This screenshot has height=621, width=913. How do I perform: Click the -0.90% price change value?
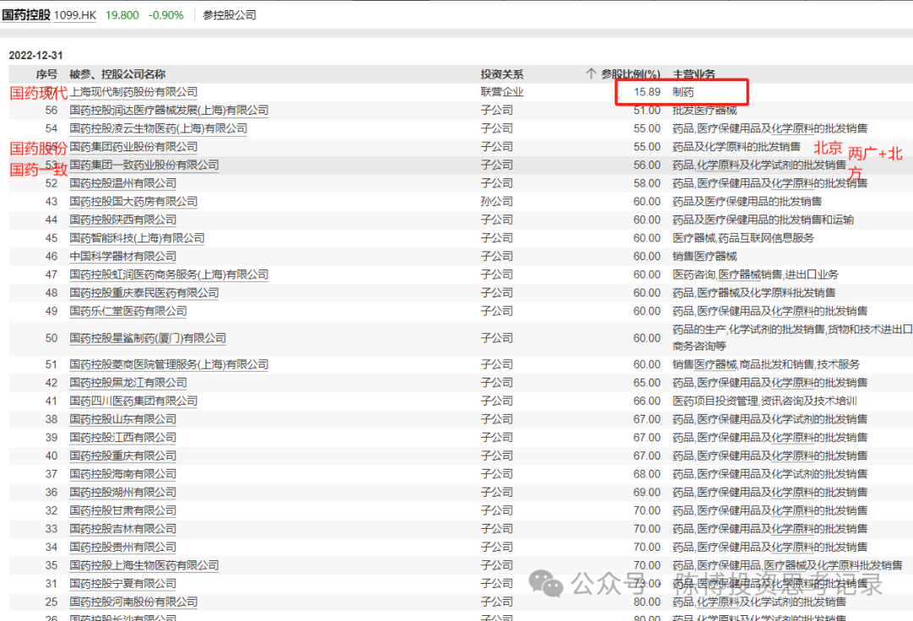(166, 15)
